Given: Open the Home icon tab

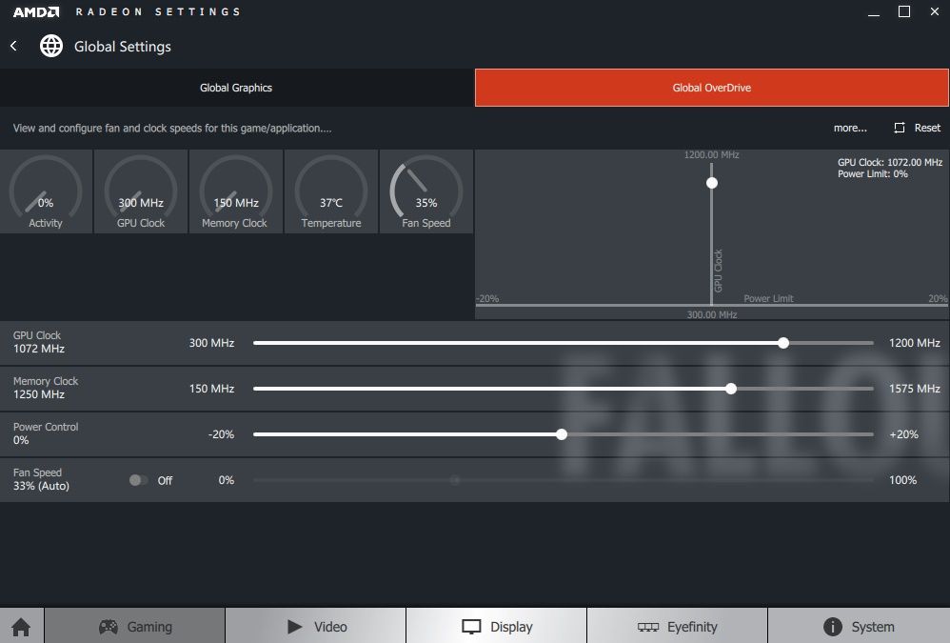Looking at the screenshot, I should 21,626.
